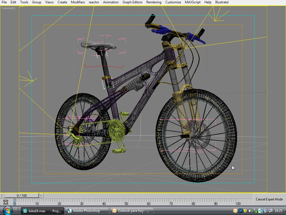Click the Outlook tray icon
Viewport: 286px width, 215px height.
235,211
